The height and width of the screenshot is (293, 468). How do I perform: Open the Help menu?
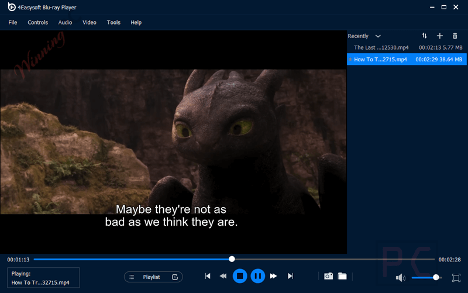[x=136, y=22]
